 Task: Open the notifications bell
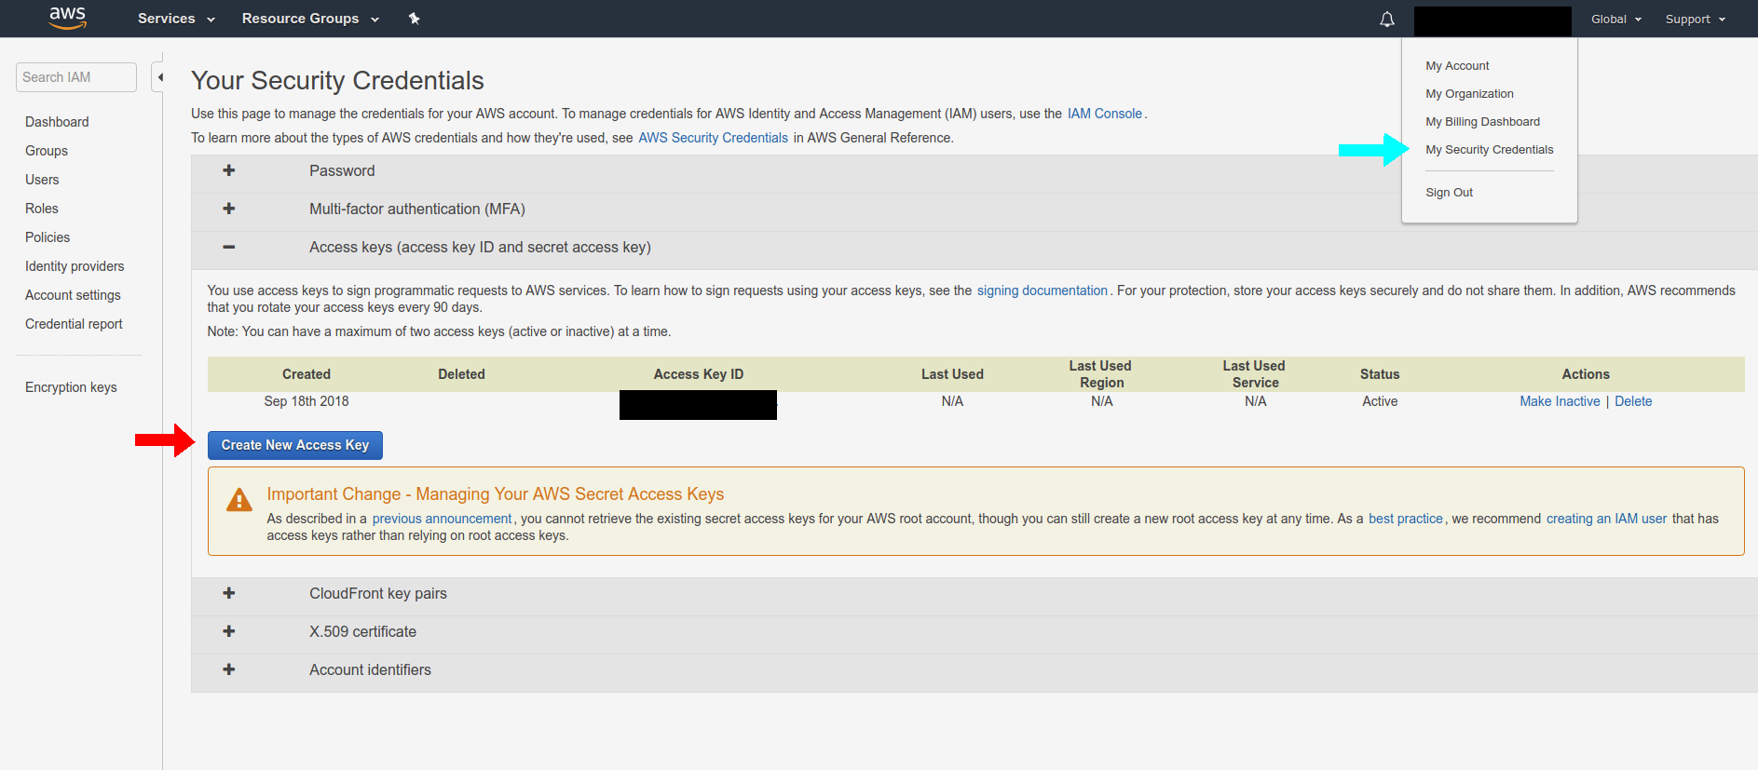point(1386,19)
